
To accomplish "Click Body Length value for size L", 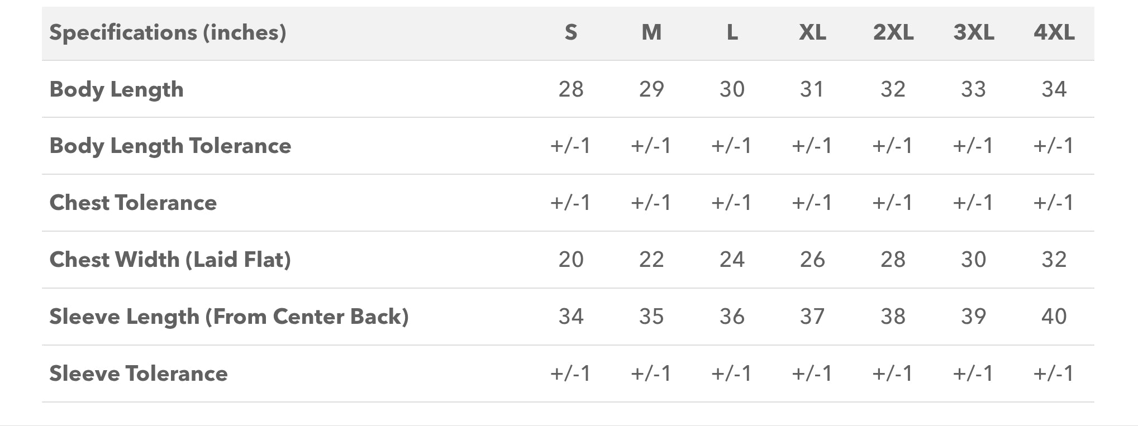I will tap(732, 89).
